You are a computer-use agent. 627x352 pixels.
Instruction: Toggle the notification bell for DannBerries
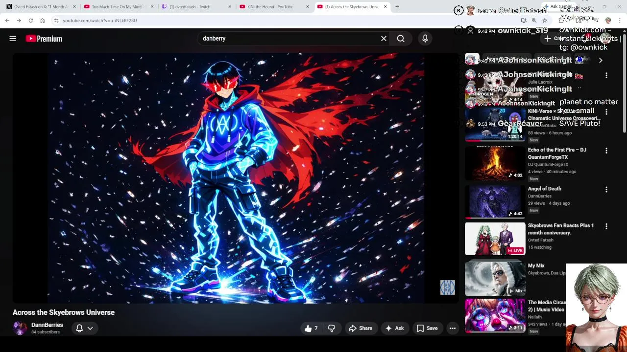pyautogui.click(x=79, y=329)
